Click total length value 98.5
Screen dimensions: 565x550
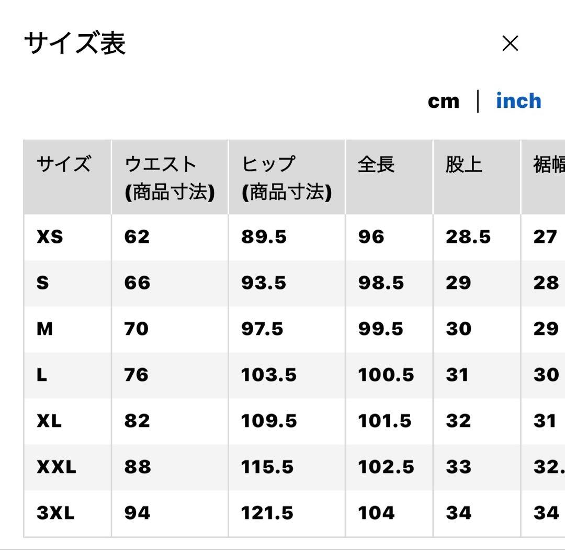click(381, 283)
